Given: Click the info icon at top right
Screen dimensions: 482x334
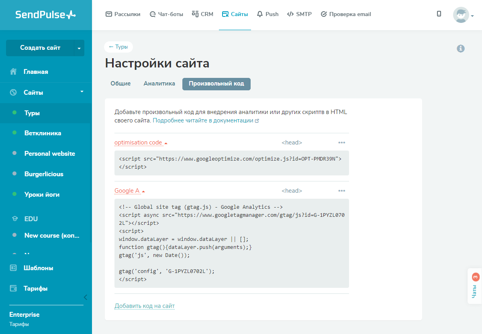Looking at the screenshot, I should 461,49.
